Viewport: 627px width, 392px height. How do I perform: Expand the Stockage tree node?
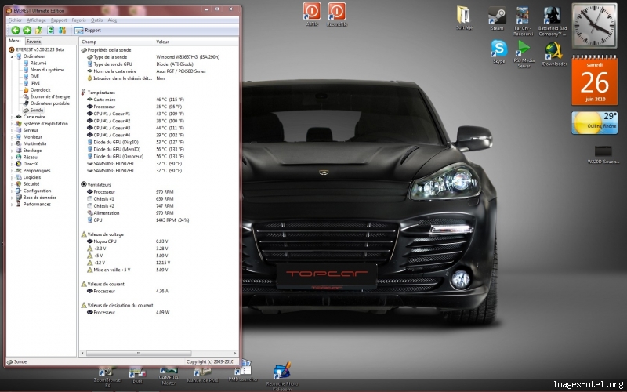(x=13, y=151)
